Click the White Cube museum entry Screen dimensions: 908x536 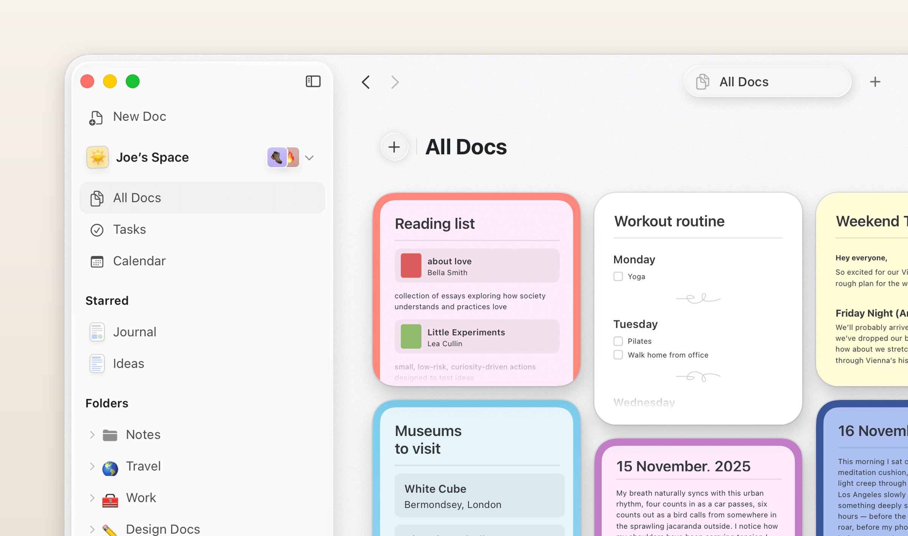(479, 496)
